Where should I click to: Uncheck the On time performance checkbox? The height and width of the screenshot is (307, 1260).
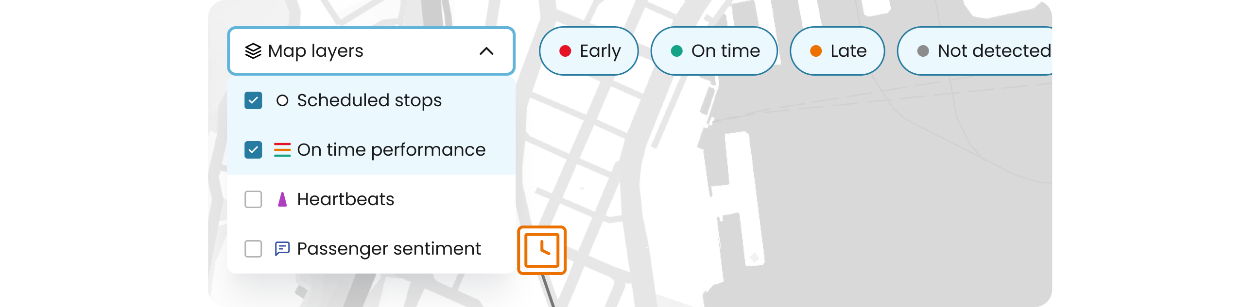[253, 150]
